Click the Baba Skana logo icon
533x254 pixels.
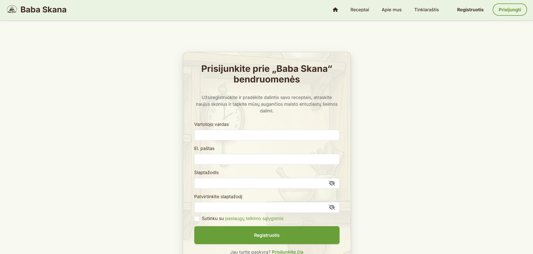click(x=12, y=9)
